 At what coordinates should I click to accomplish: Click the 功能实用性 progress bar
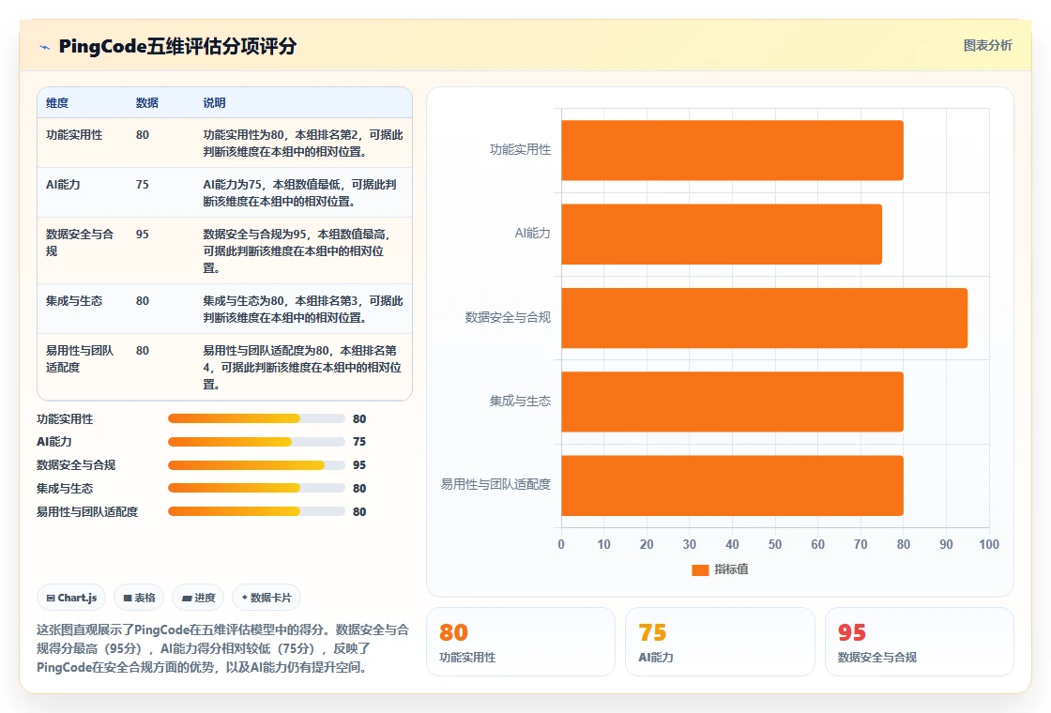(256, 418)
